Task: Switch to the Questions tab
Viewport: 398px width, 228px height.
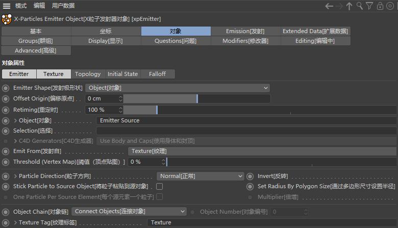Action: [176, 41]
